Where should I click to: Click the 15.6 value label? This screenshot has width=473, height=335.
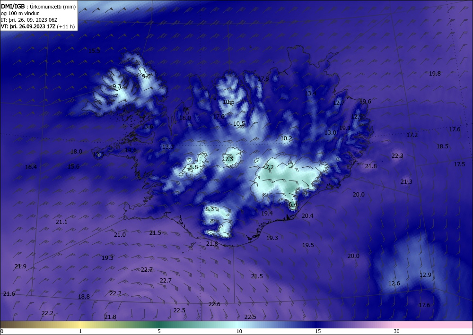73,167
